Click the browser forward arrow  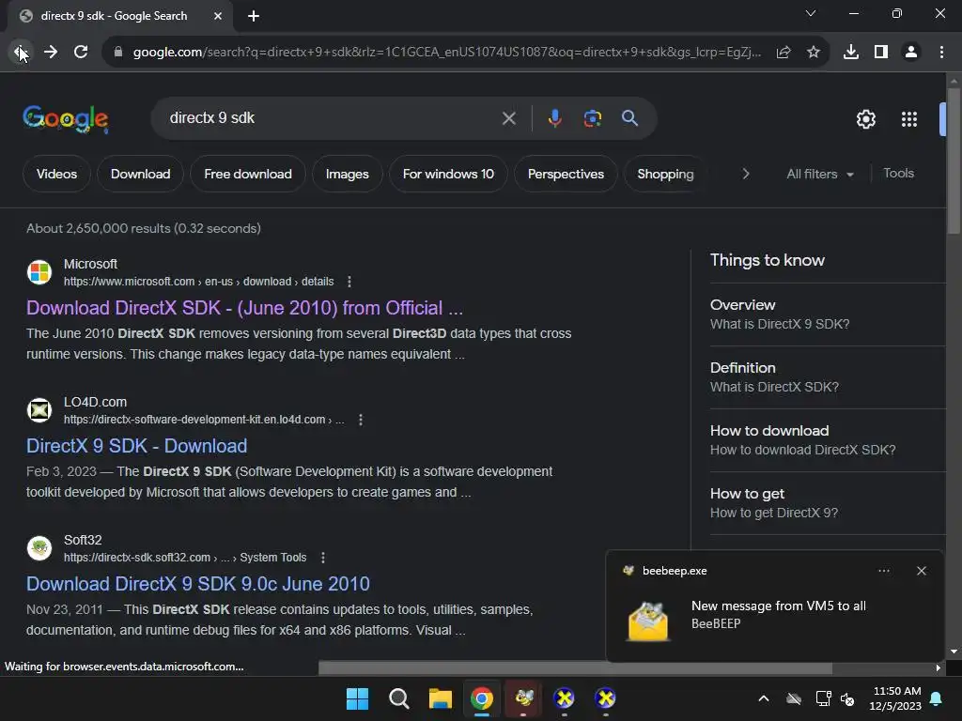coord(51,53)
